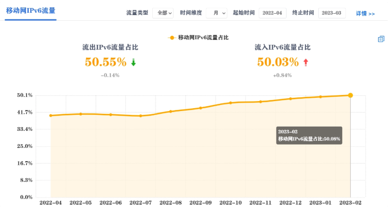Click the 起始时间 field showing 2022-04
This screenshot has height=214, width=391.
[273, 13]
